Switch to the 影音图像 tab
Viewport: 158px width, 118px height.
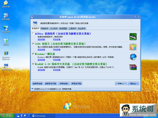[x=63, y=29]
